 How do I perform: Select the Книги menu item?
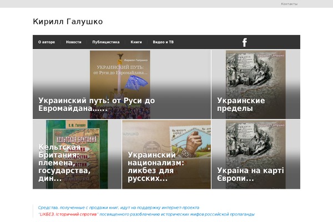136,42
